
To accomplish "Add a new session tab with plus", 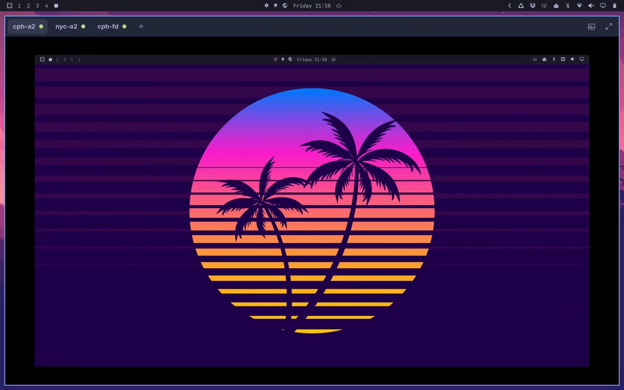I will [141, 27].
